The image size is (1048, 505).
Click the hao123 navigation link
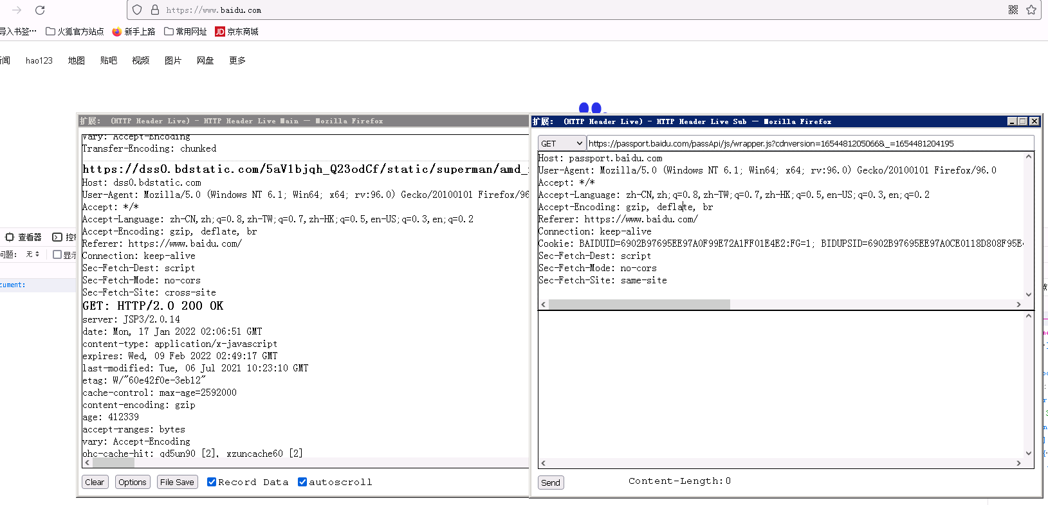click(x=39, y=60)
